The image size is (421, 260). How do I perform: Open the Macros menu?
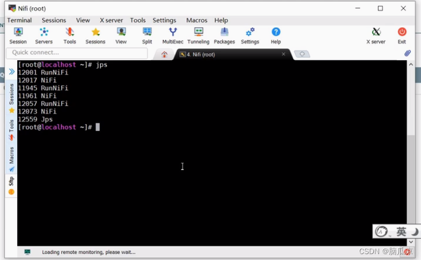197,20
